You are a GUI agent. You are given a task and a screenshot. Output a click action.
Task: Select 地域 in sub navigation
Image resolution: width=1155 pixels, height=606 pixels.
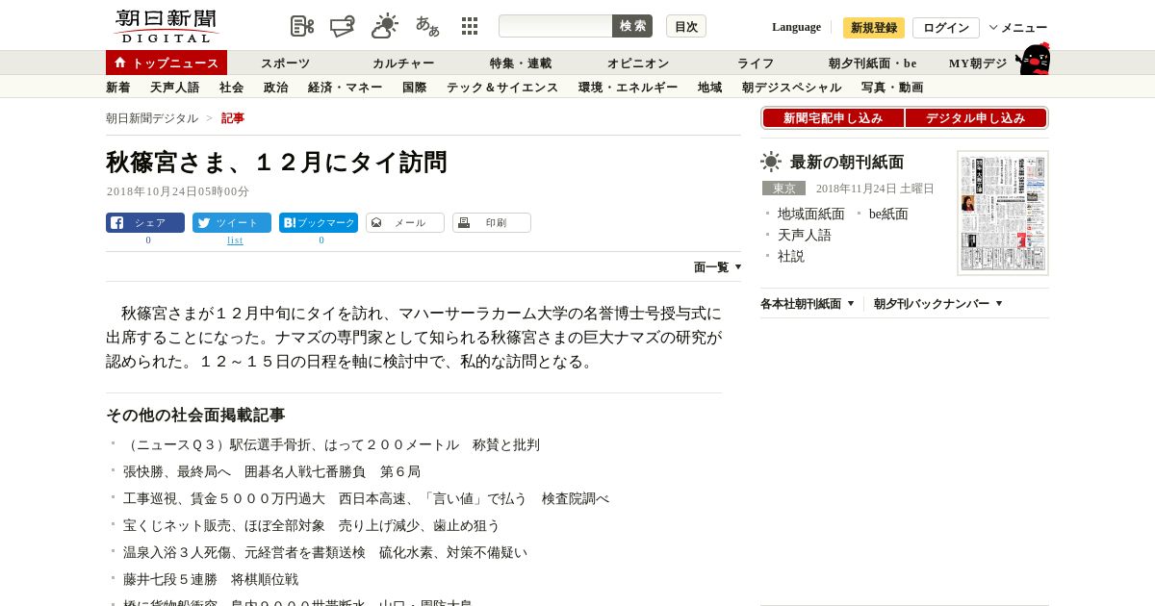(x=710, y=88)
